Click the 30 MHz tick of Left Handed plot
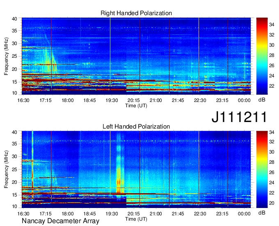This screenshot has height=226, width=279. 15,156
